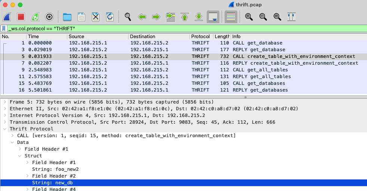Toggle auto-scroll during live capture
Image resolution: width=367 pixels, height=191 pixels.
(213, 17)
